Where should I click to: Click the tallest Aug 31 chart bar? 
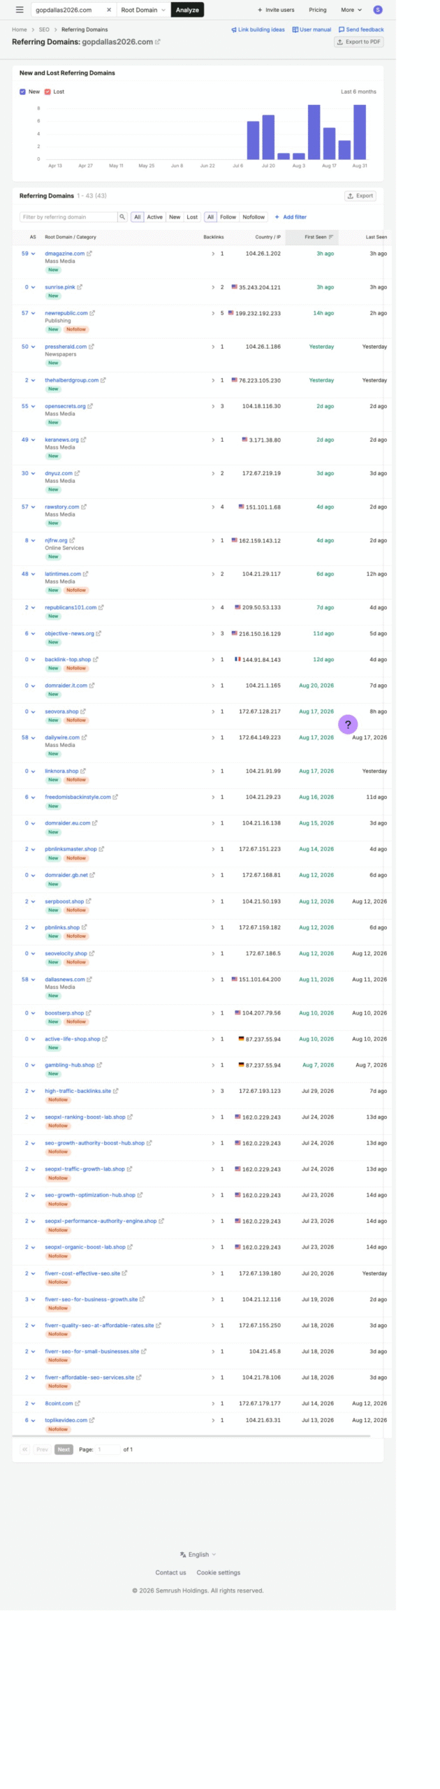(360, 132)
